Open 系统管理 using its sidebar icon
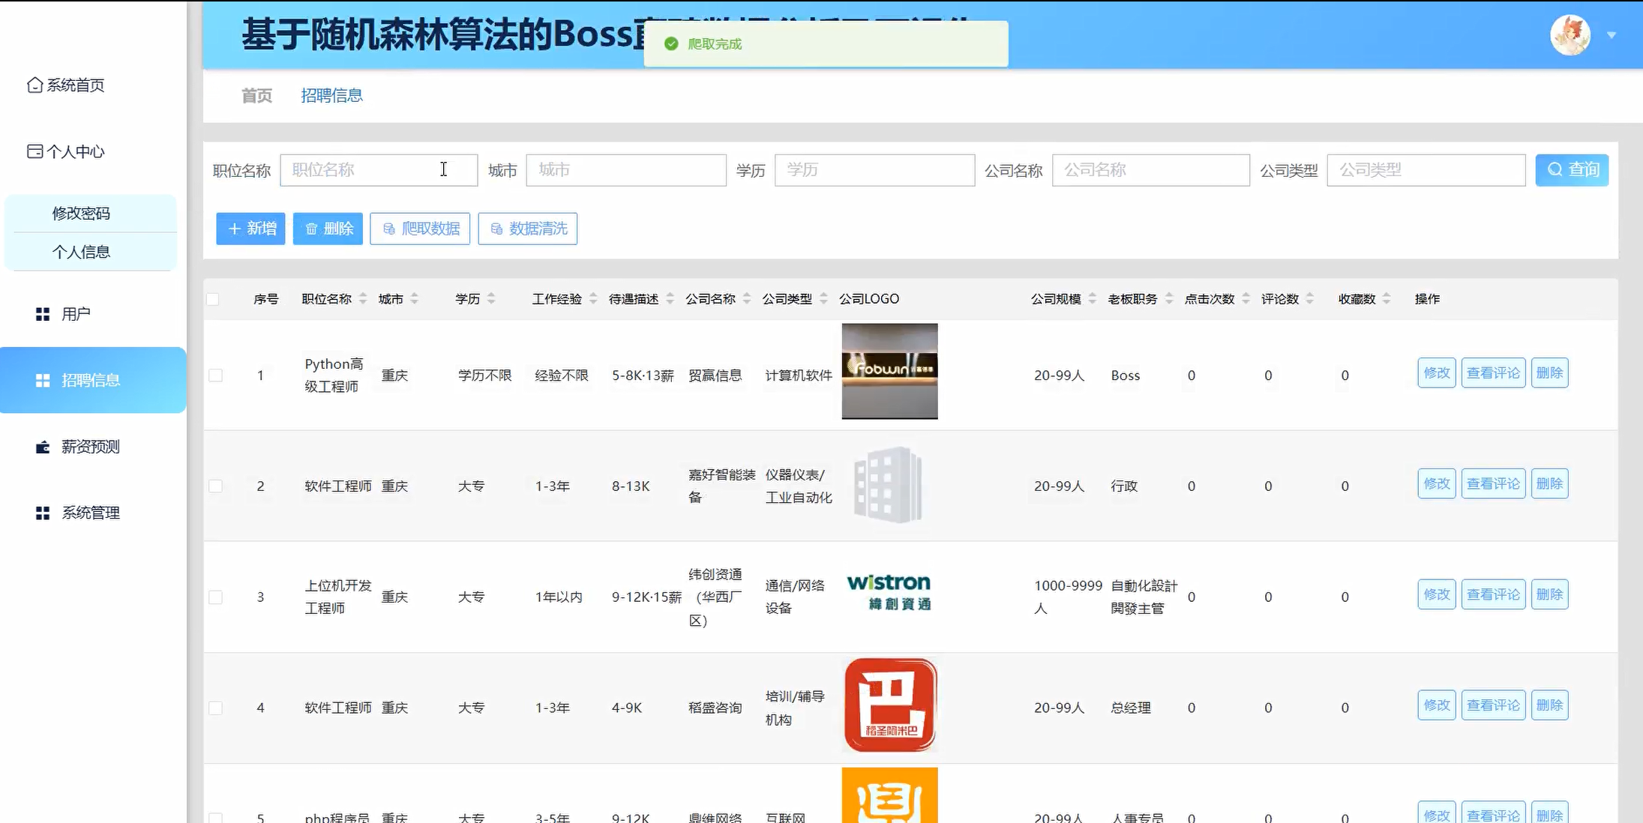 (41, 513)
